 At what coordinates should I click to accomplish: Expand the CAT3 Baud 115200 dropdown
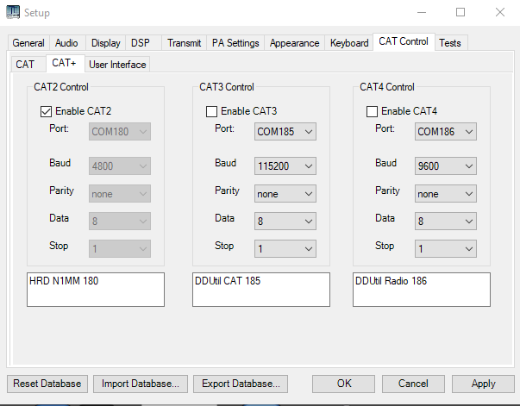(x=285, y=166)
